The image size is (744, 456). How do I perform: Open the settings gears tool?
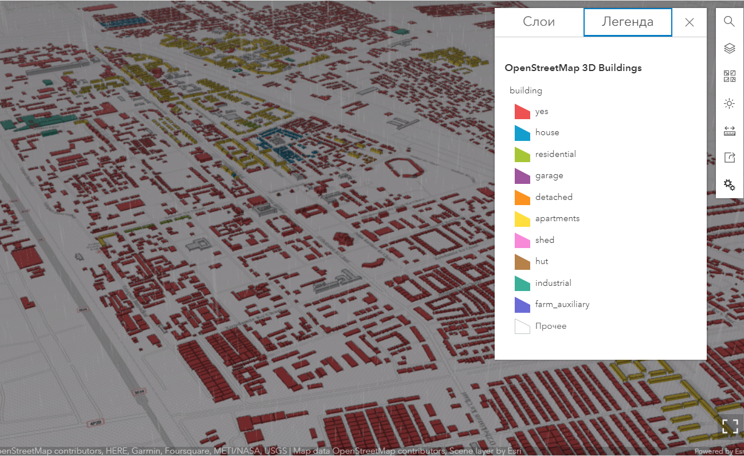pyautogui.click(x=729, y=184)
